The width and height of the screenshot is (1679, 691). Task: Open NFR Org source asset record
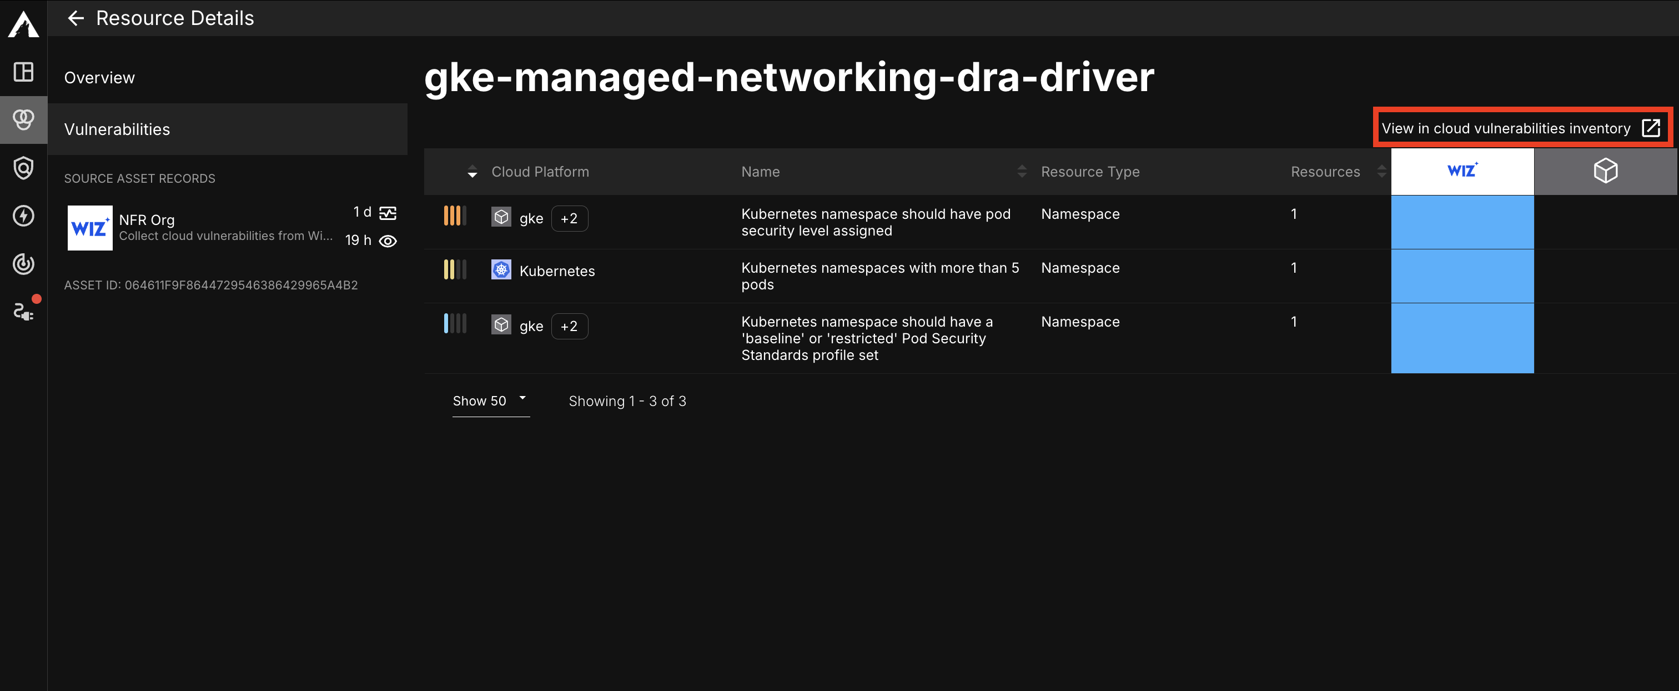[x=233, y=228]
